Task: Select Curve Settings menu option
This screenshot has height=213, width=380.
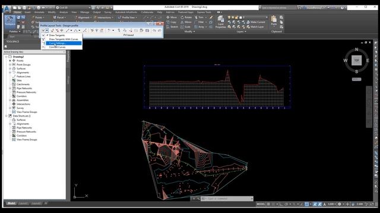Action: click(62, 43)
